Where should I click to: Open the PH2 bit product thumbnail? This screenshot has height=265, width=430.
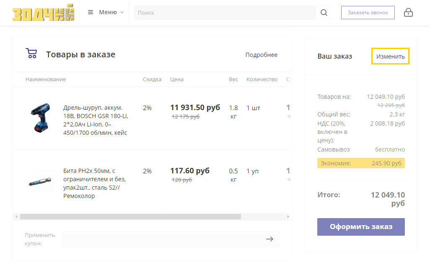pos(40,182)
